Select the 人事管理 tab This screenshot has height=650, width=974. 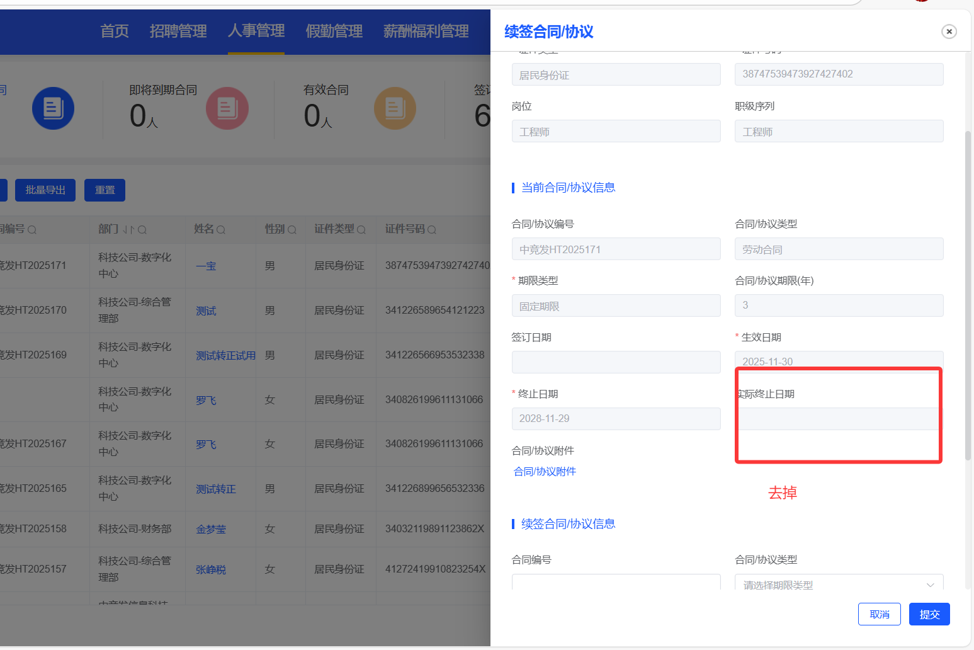pos(256,30)
